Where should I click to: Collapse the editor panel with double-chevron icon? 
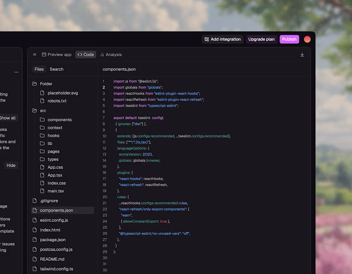click(x=35, y=55)
